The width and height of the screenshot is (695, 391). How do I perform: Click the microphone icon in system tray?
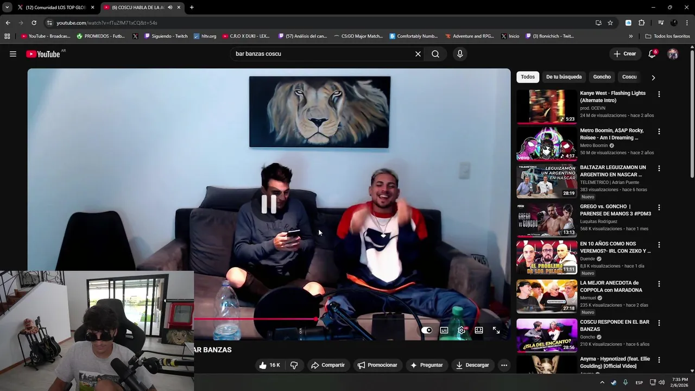coord(625,382)
